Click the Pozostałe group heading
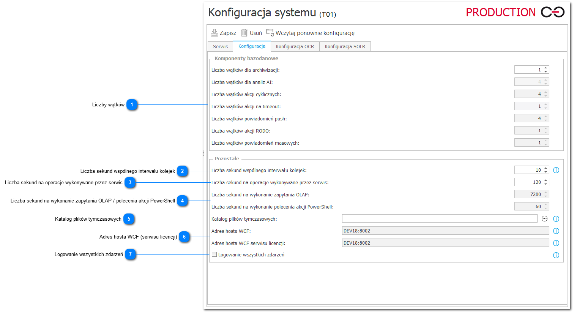574x313 pixels. [x=227, y=159]
